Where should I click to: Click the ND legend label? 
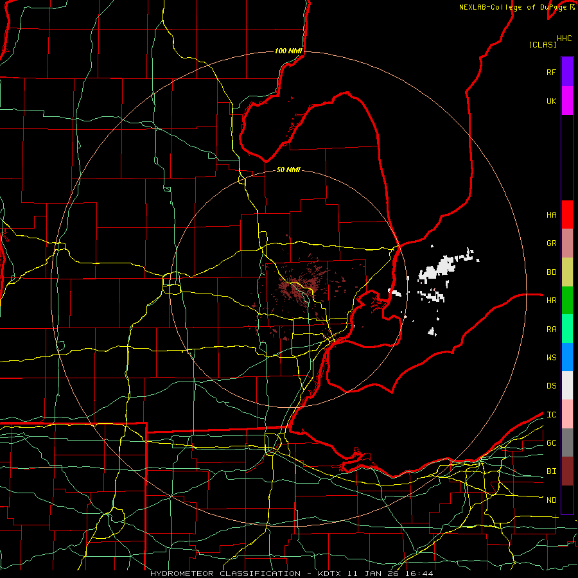coord(551,500)
